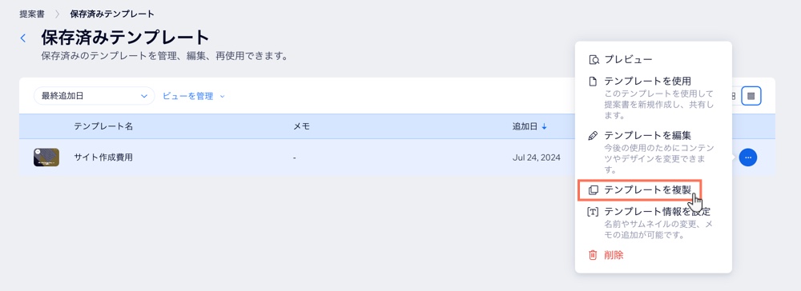Open the 最終追加日 dropdown
The height and width of the screenshot is (291, 801).
click(x=95, y=96)
